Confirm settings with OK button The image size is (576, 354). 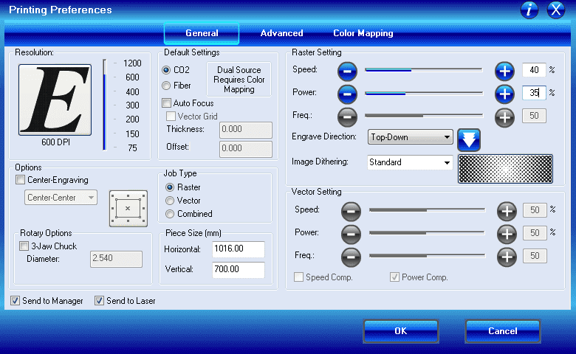point(401,331)
